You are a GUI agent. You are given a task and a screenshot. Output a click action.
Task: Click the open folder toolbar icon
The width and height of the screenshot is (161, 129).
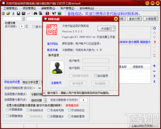coord(8,13)
